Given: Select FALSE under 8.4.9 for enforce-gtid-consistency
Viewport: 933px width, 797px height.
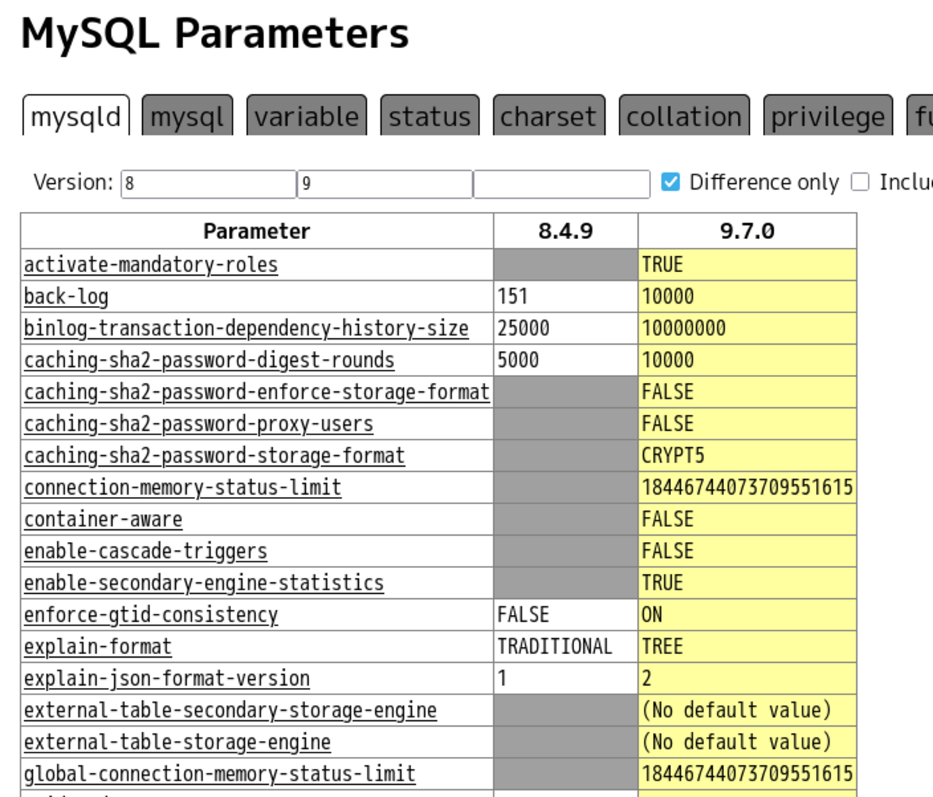Looking at the screenshot, I should coord(523,615).
